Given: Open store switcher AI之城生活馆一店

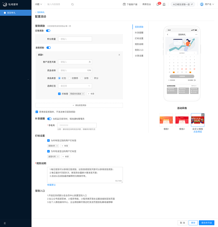Looking at the screenshot, I should pos(183,4).
